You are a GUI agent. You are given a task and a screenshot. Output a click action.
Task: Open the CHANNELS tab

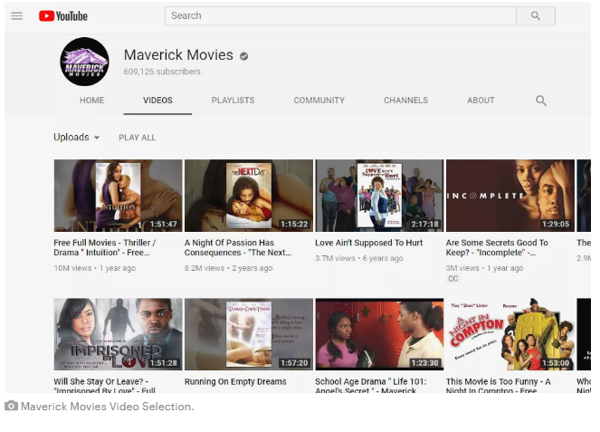(406, 101)
